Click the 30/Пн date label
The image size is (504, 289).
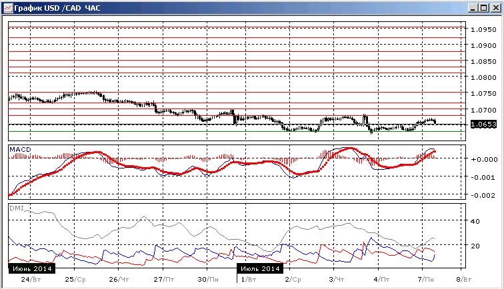(207, 280)
